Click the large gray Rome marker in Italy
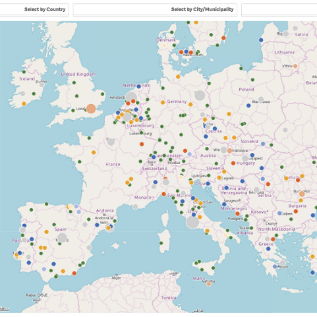 [x=192, y=222]
